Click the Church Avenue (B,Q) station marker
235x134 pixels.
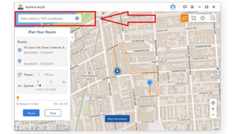click(89, 73)
